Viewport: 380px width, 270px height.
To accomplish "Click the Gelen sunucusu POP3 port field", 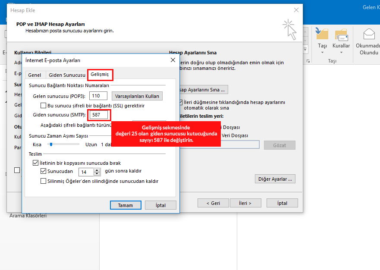I will [98, 96].
